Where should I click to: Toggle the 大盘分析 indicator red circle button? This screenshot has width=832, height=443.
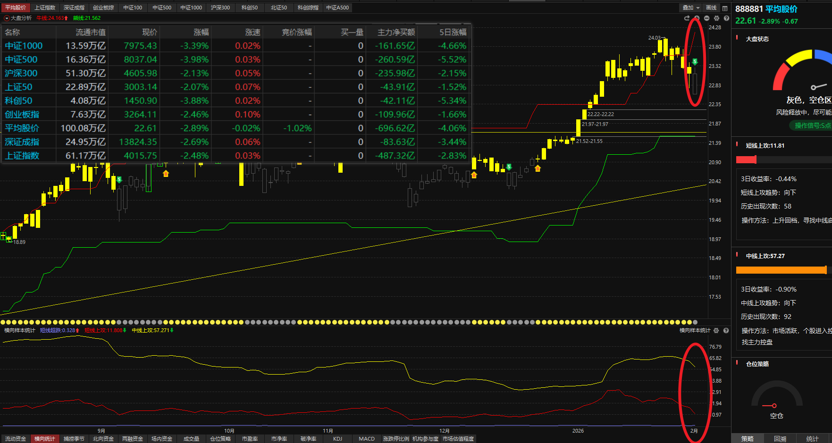(7, 18)
